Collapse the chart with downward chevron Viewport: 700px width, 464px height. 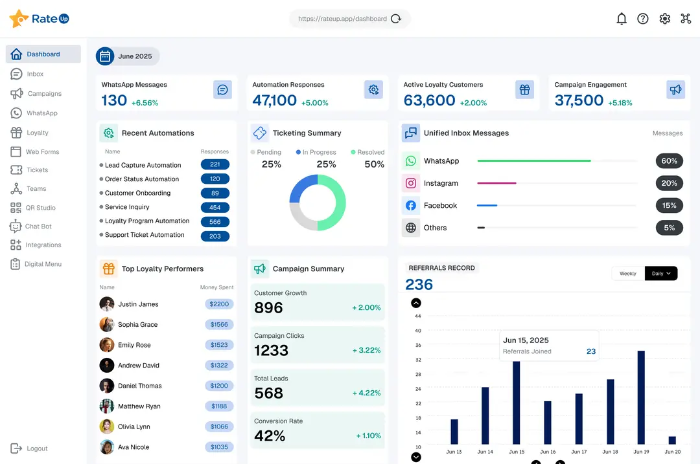pos(416,457)
